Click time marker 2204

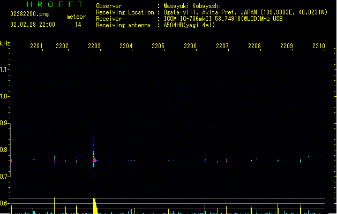coord(126,46)
